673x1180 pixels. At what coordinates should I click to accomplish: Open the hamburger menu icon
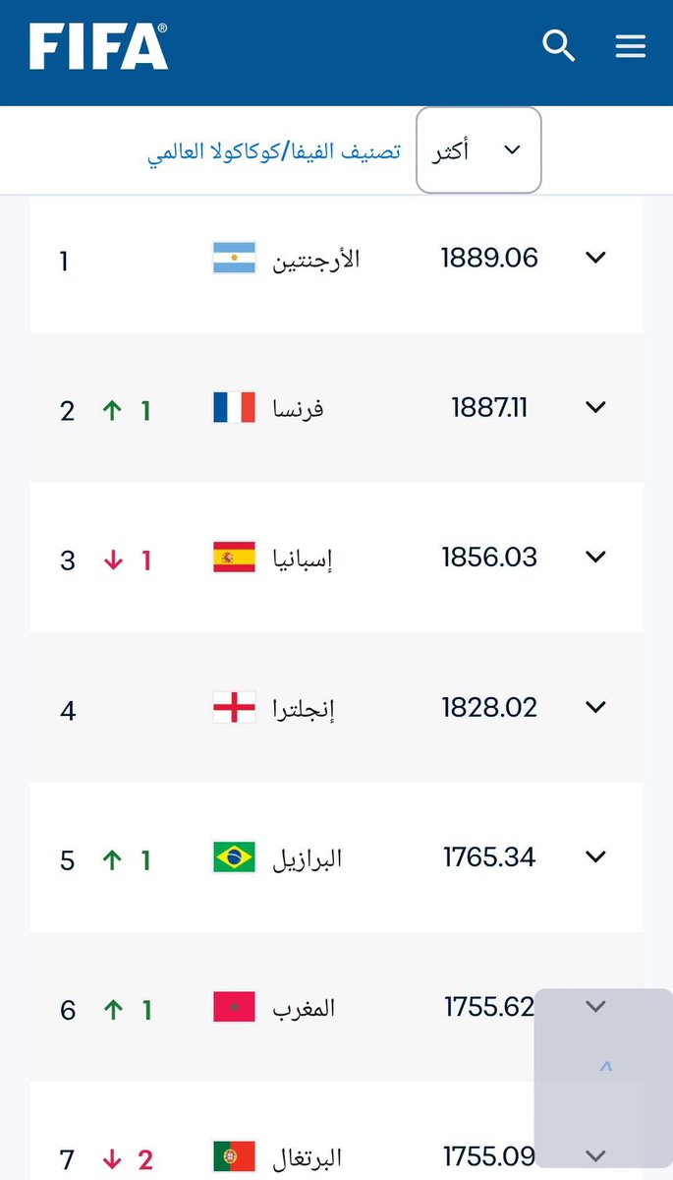pos(630,46)
